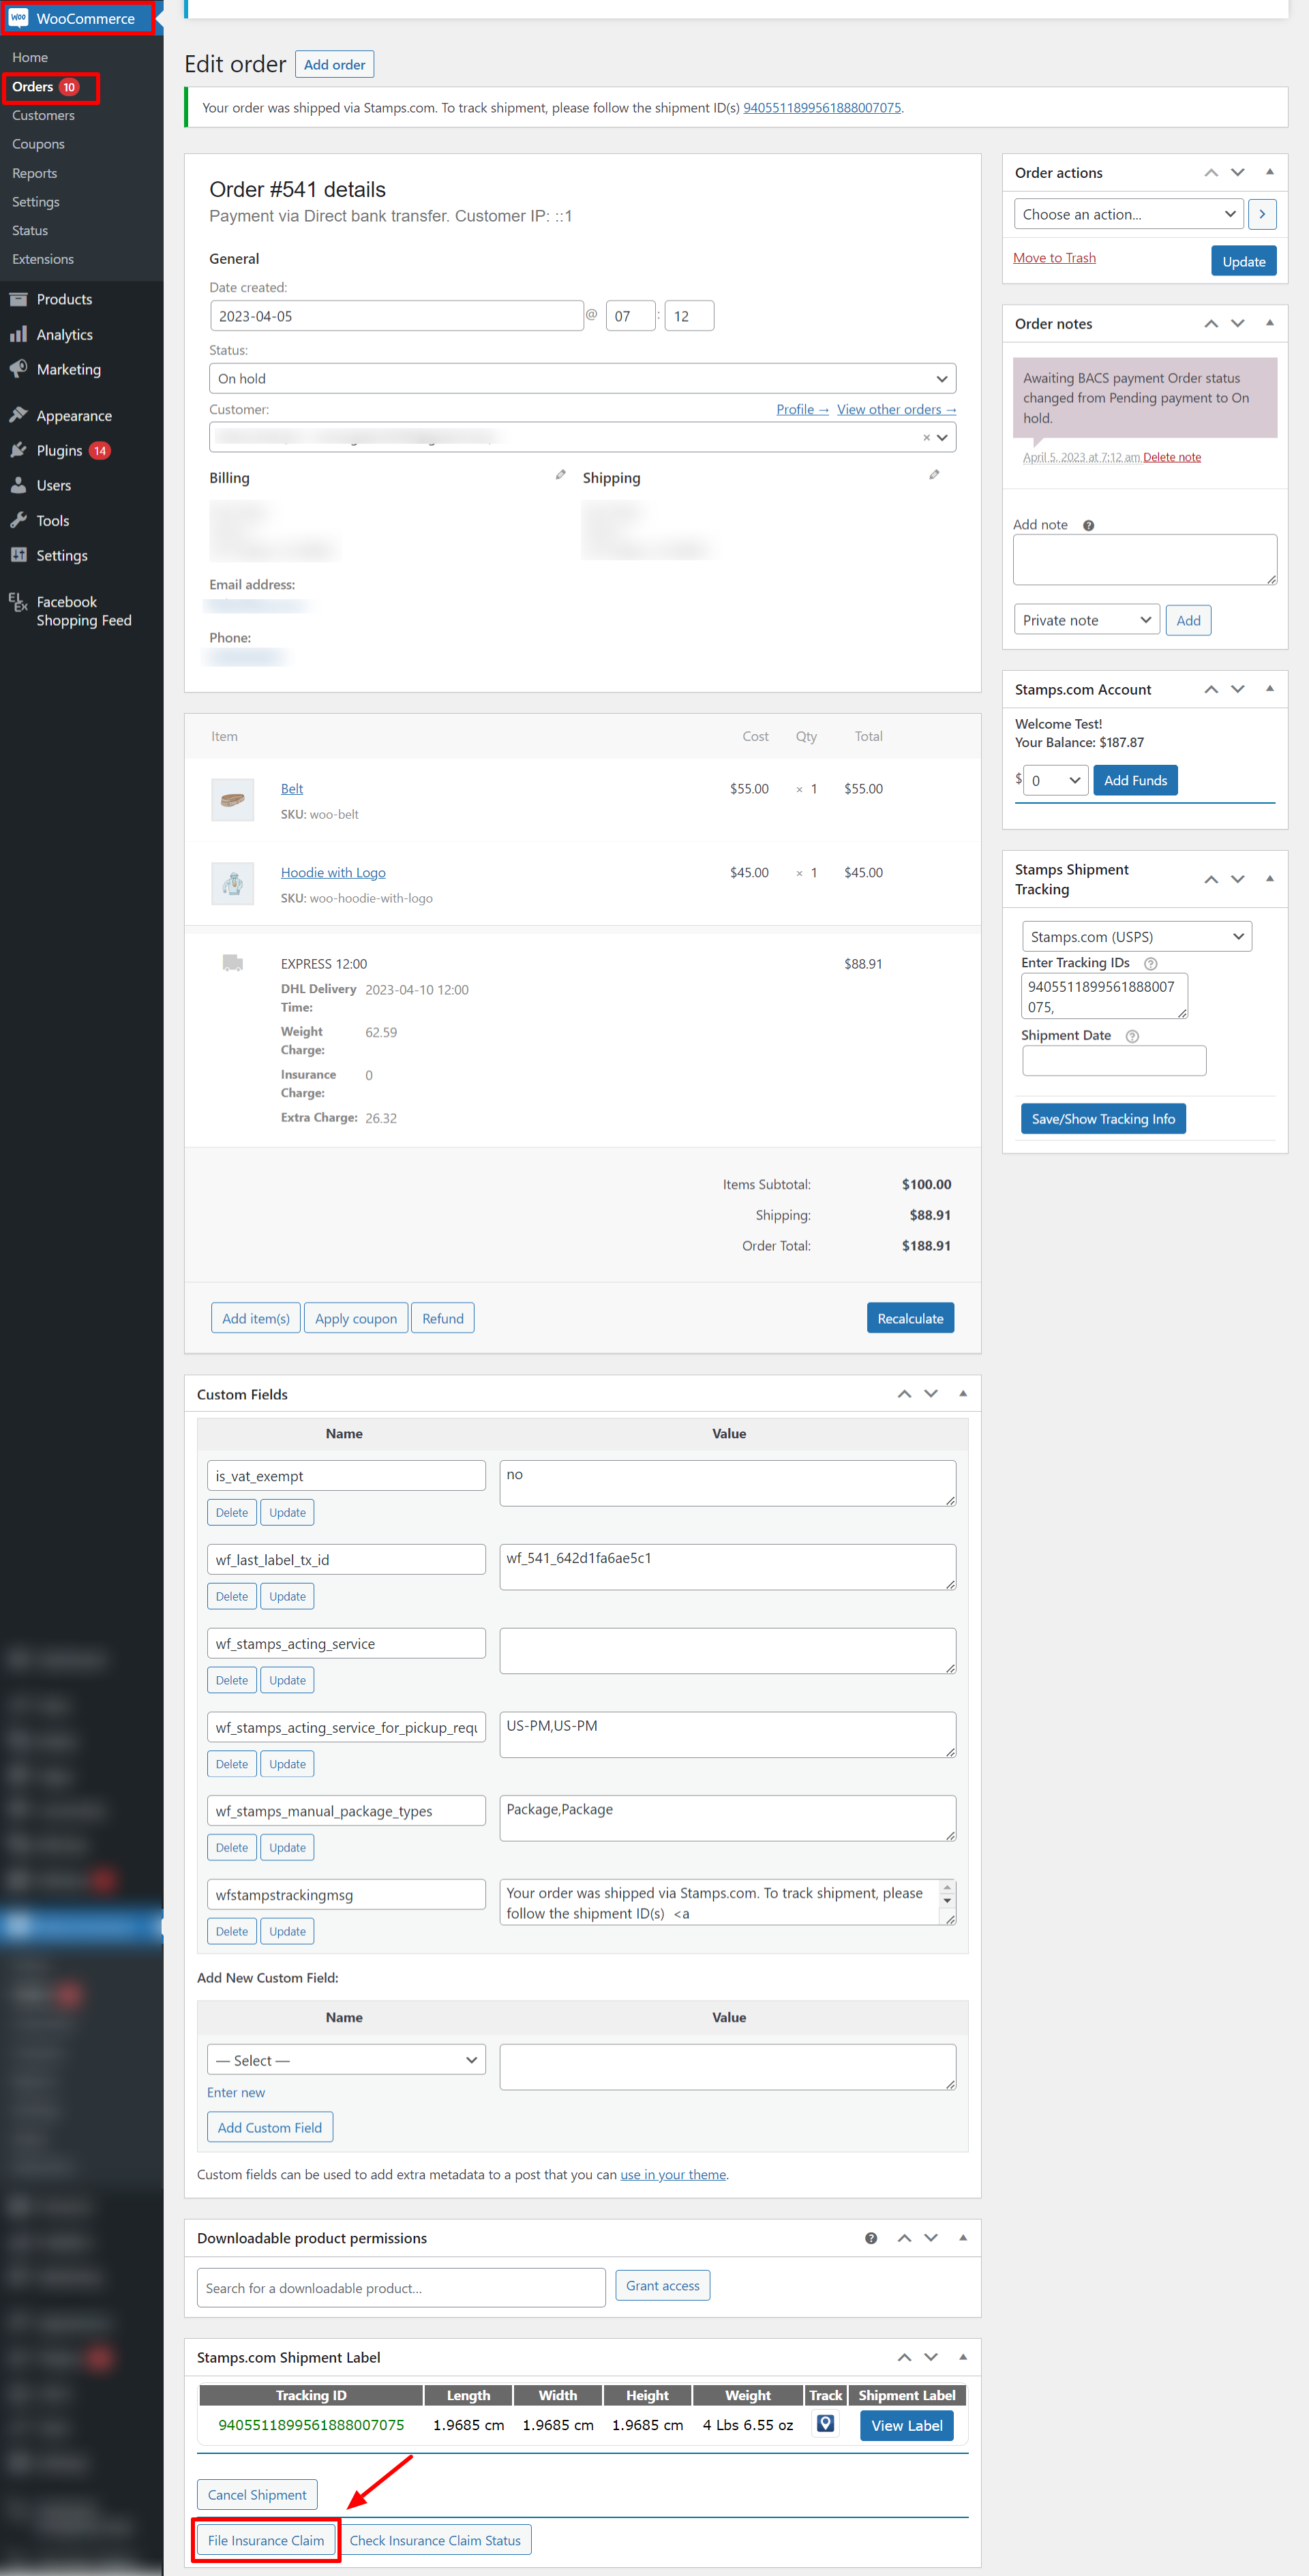Screen dimensions: 1309x2576
Task: Edit billing address with the pencil icon
Action: [560, 474]
